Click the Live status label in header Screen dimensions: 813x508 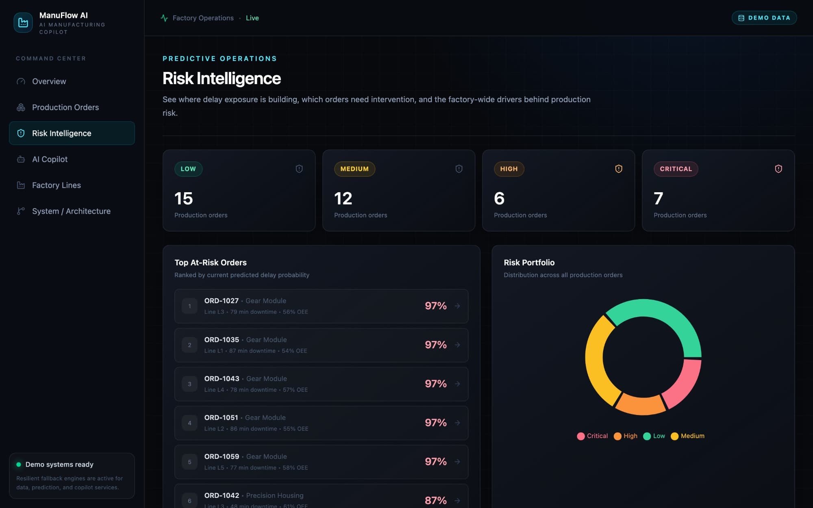tap(252, 18)
